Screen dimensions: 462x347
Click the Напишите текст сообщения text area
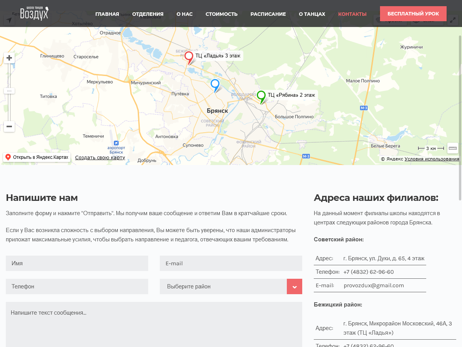pos(154,324)
